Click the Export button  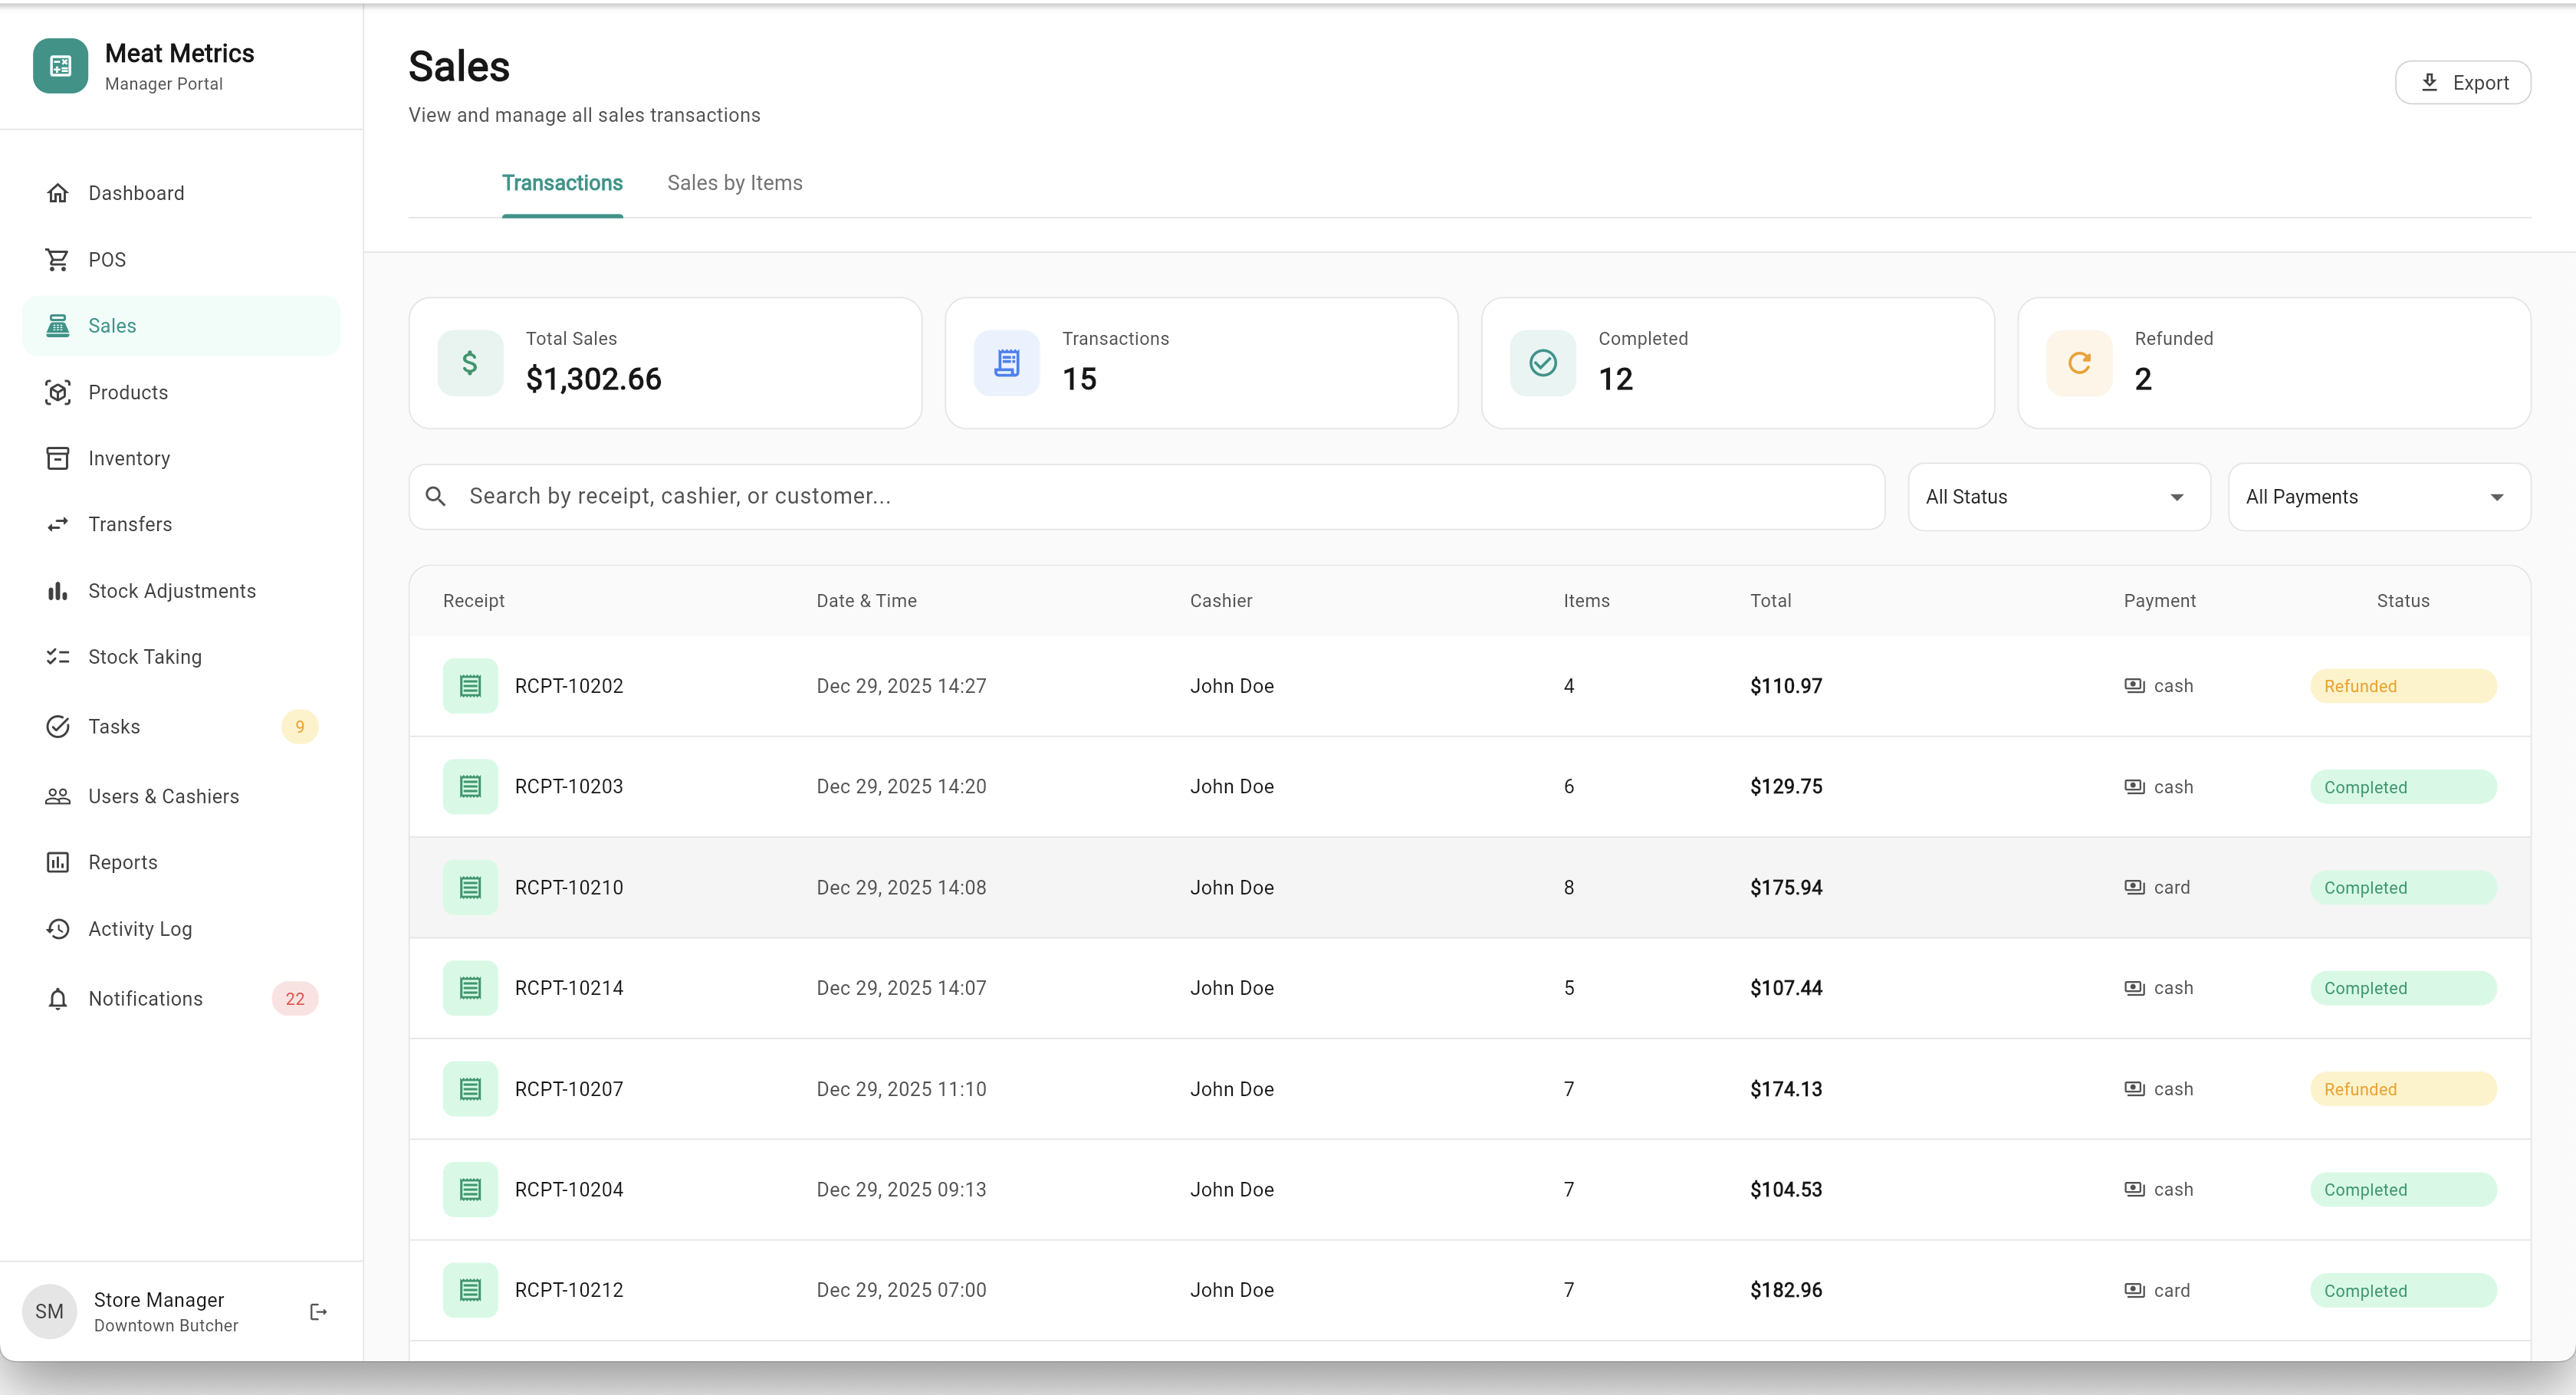click(2463, 82)
